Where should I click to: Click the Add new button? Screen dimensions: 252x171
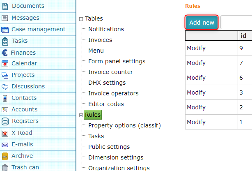pos(202,22)
